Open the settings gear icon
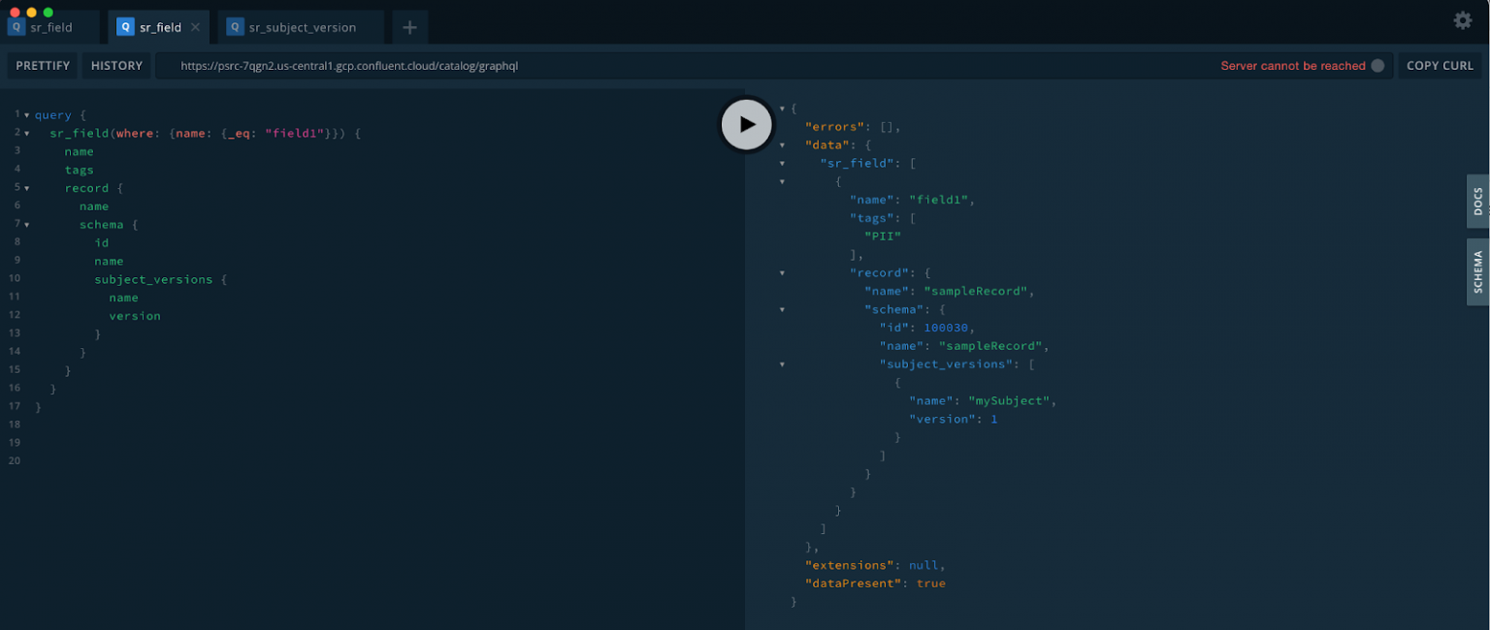This screenshot has height=630, width=1490. 1462,20
